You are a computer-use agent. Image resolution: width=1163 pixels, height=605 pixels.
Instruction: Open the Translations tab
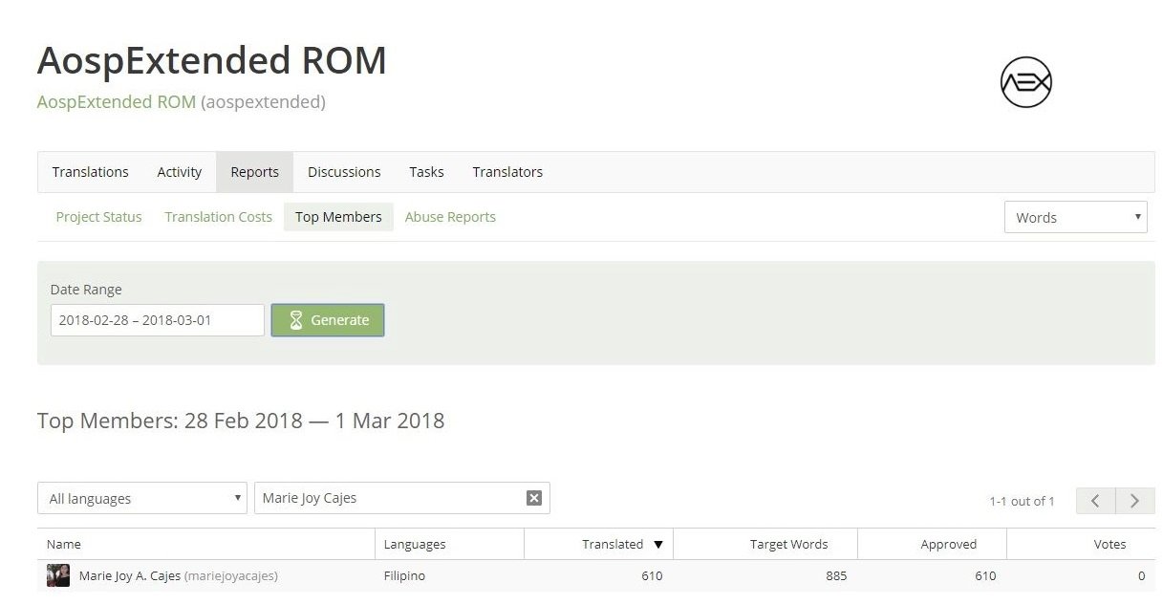coord(91,172)
